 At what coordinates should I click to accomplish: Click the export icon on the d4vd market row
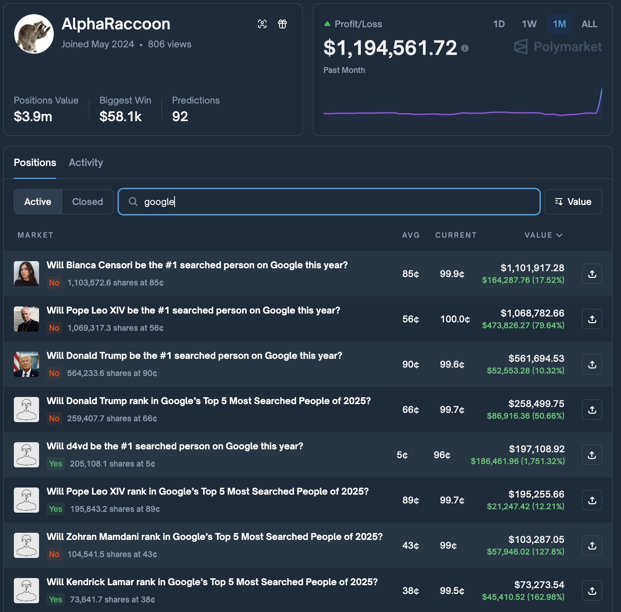coord(592,455)
